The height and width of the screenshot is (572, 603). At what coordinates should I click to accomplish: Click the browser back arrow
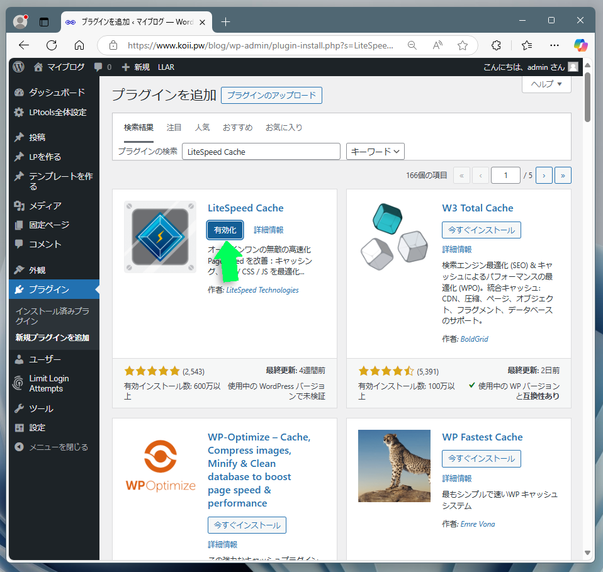24,45
